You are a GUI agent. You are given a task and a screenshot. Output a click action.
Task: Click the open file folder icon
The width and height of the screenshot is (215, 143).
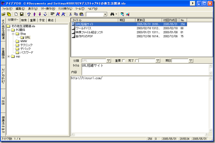[x=3, y=14]
